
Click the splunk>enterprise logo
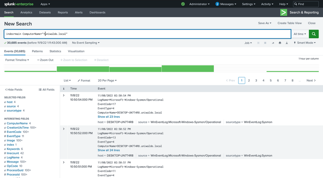point(19,4)
